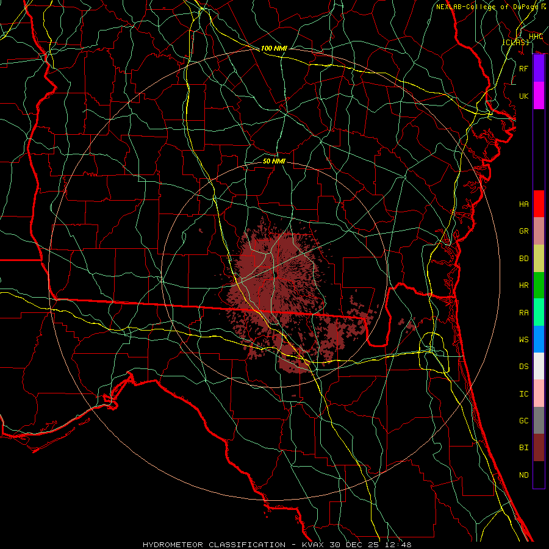Screen dimensions: 549x549
Task: Click the IC pink legend swatch
Action: (x=539, y=393)
